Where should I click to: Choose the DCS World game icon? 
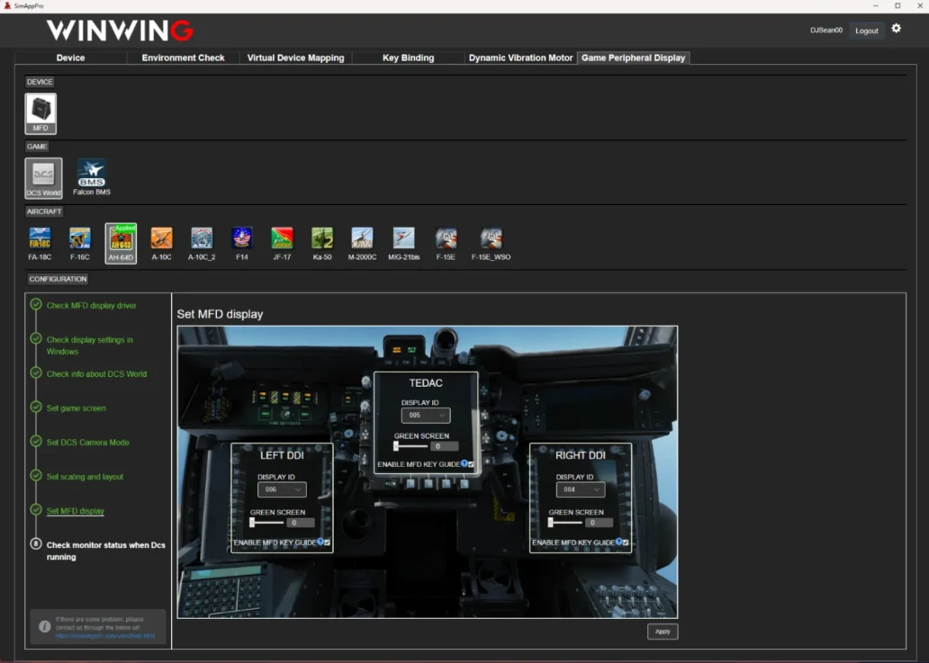(x=43, y=177)
